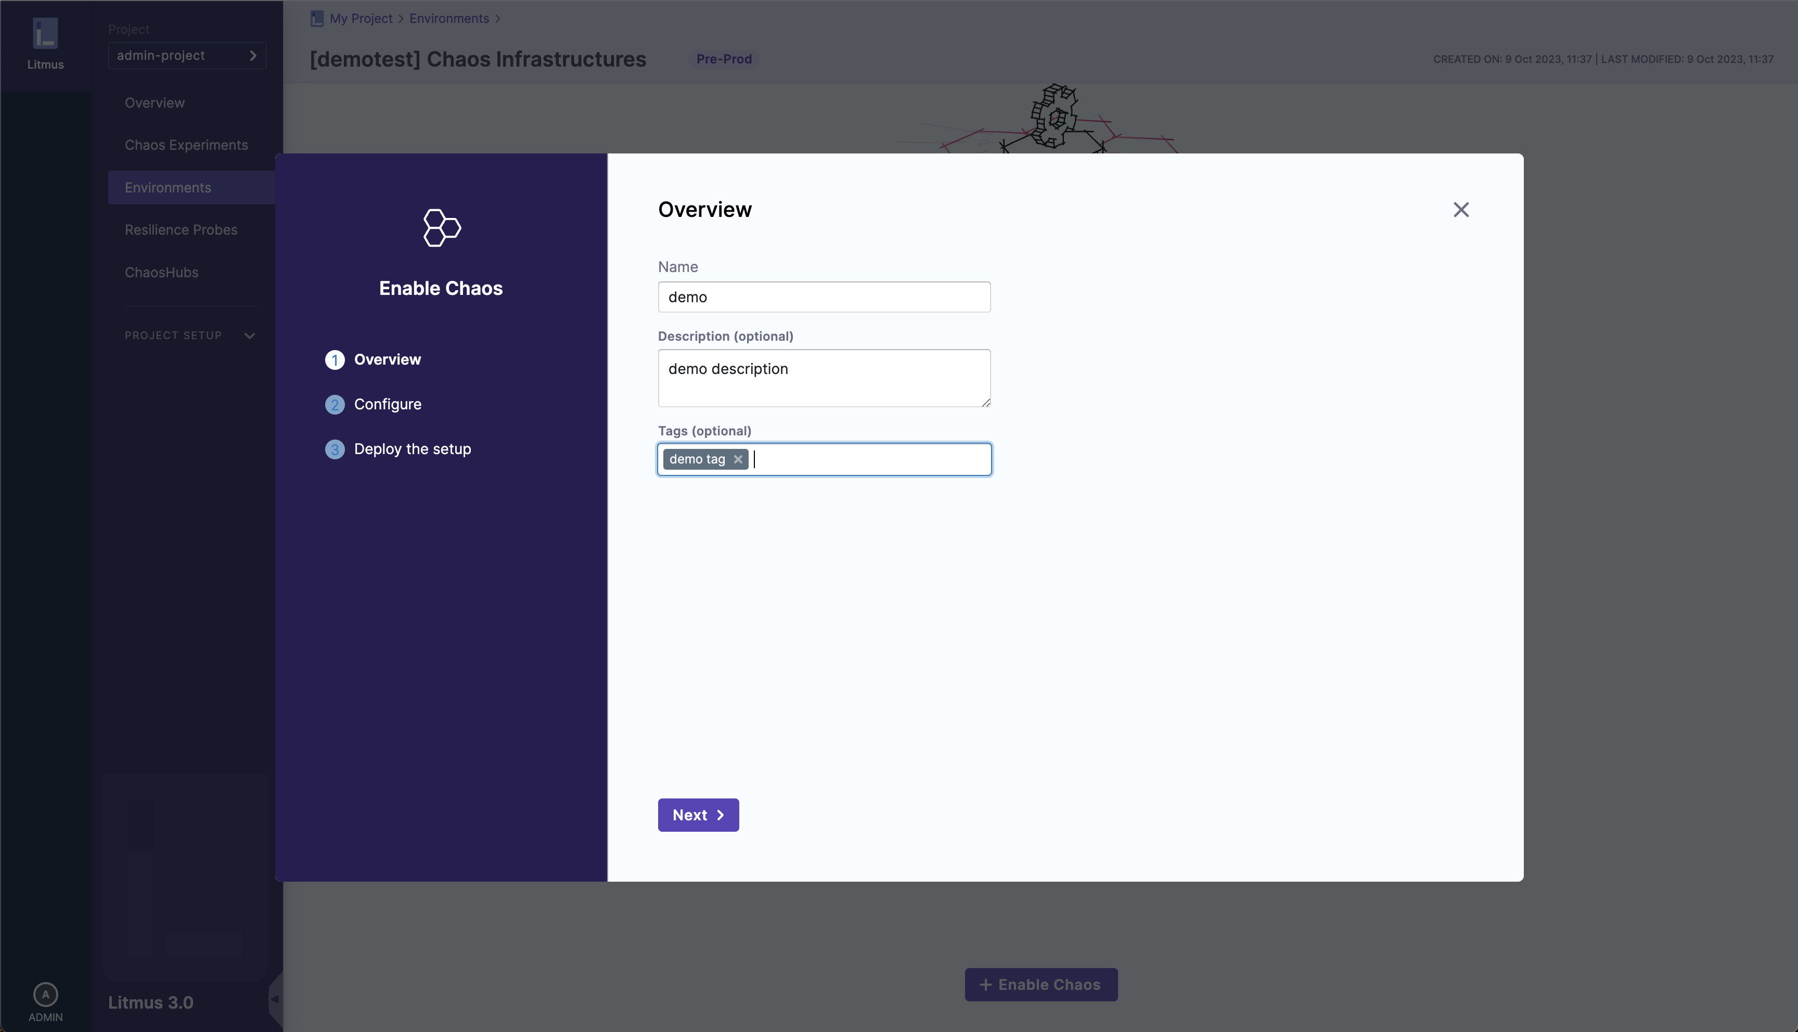Screen dimensions: 1798x1032
Task: Go to Deploy the setup step
Action: tap(412, 449)
